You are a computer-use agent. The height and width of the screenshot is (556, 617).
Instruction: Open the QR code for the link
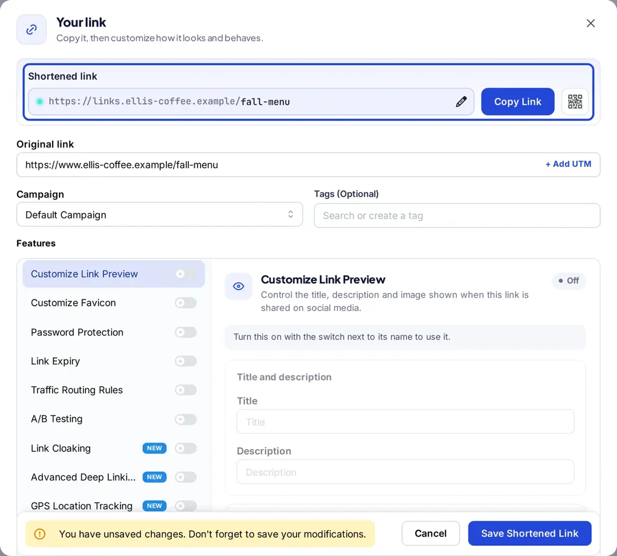click(x=575, y=102)
